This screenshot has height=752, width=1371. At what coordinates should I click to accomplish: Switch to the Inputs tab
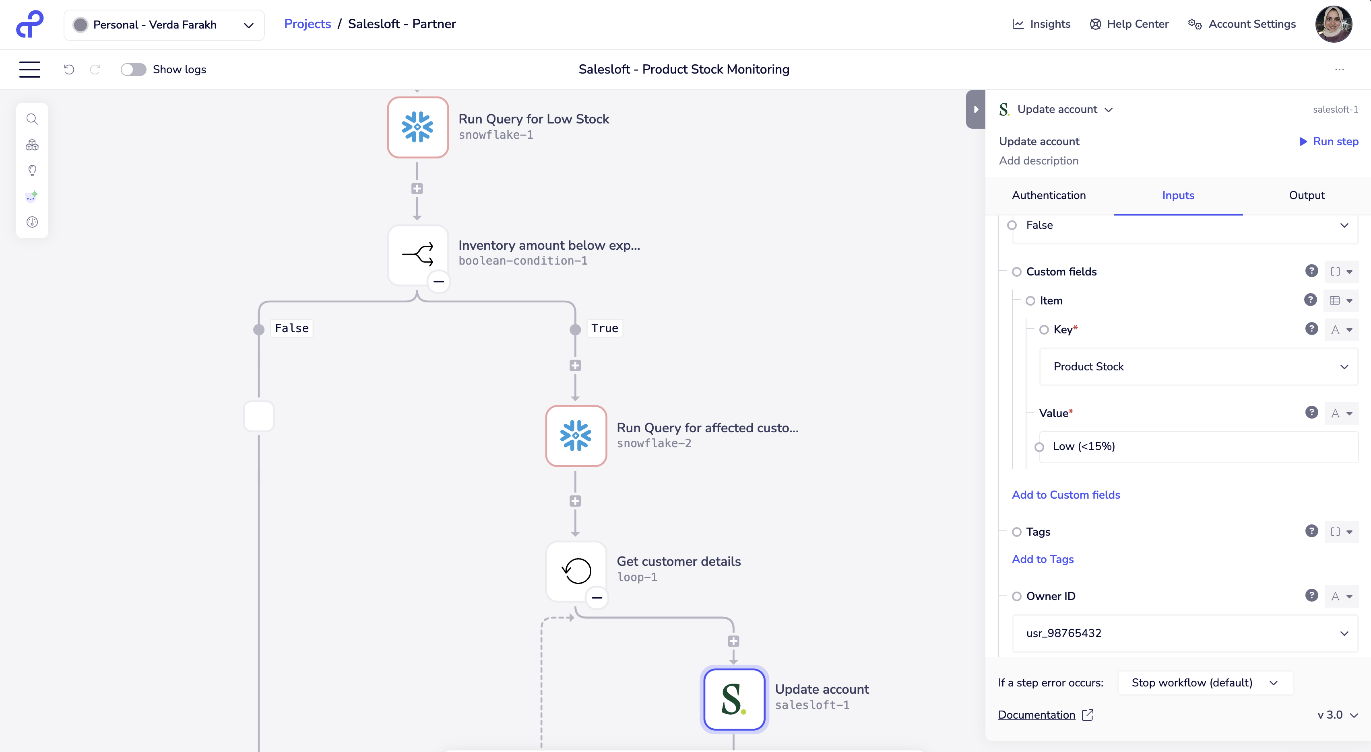point(1178,195)
